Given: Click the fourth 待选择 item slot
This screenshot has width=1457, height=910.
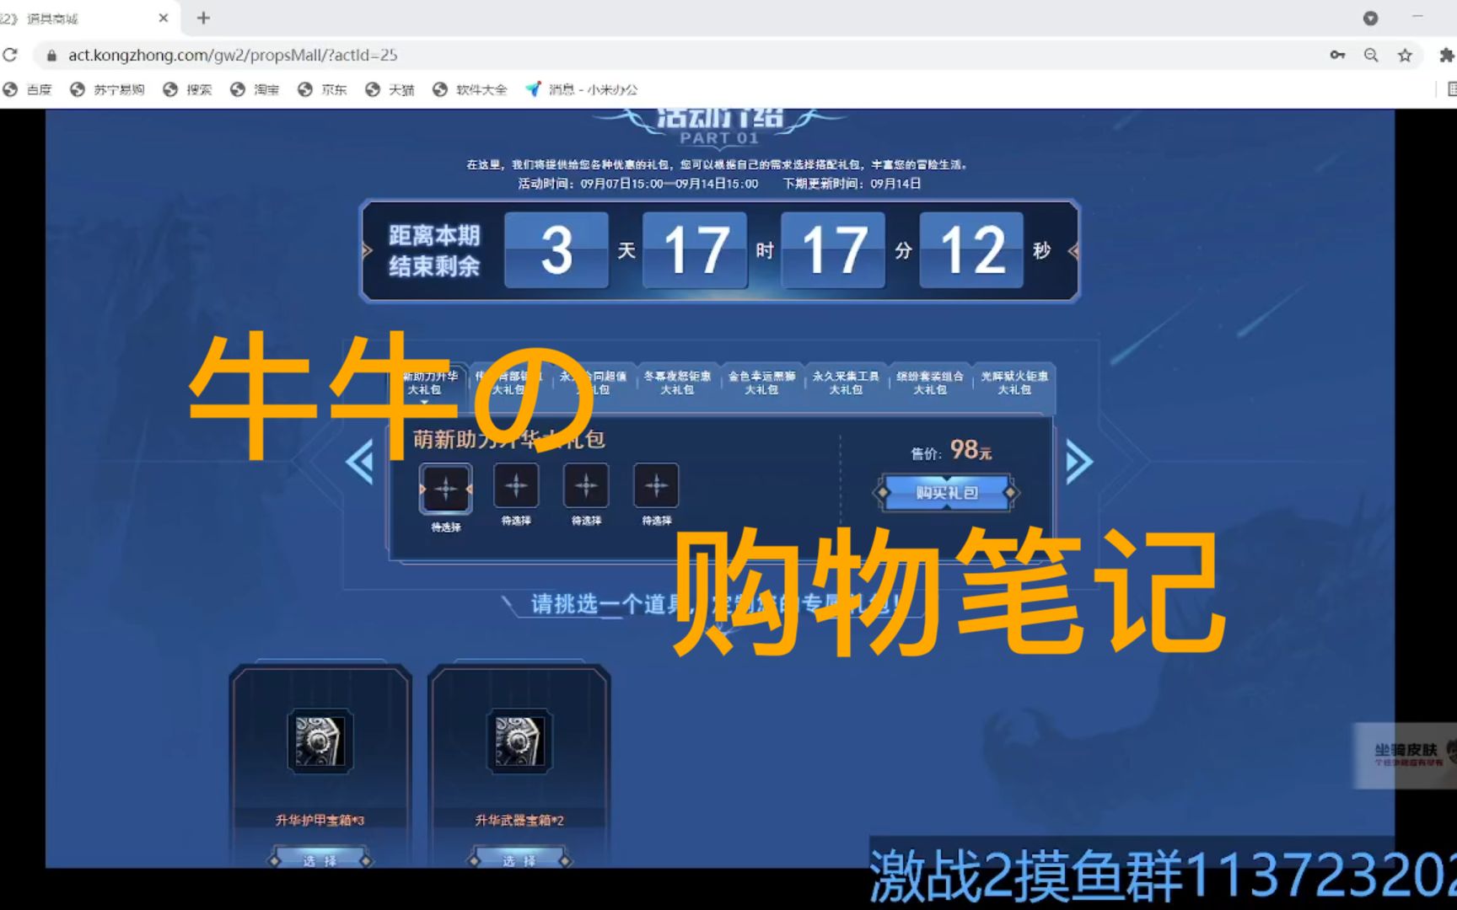Looking at the screenshot, I should coord(656,486).
